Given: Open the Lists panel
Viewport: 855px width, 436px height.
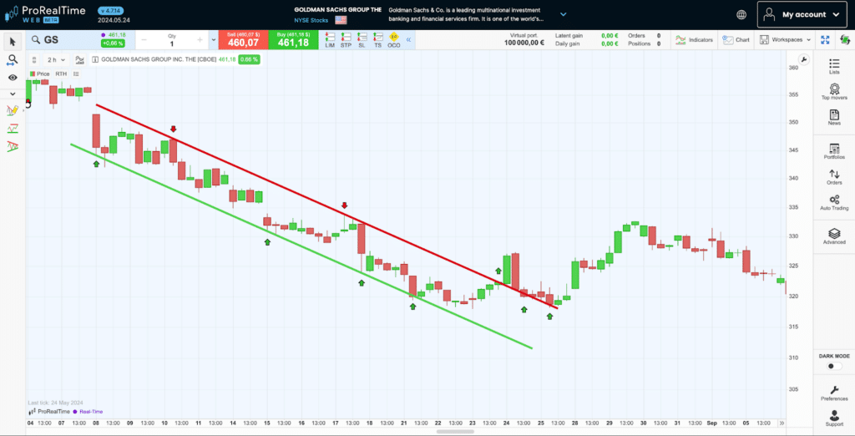Looking at the screenshot, I should [x=834, y=67].
